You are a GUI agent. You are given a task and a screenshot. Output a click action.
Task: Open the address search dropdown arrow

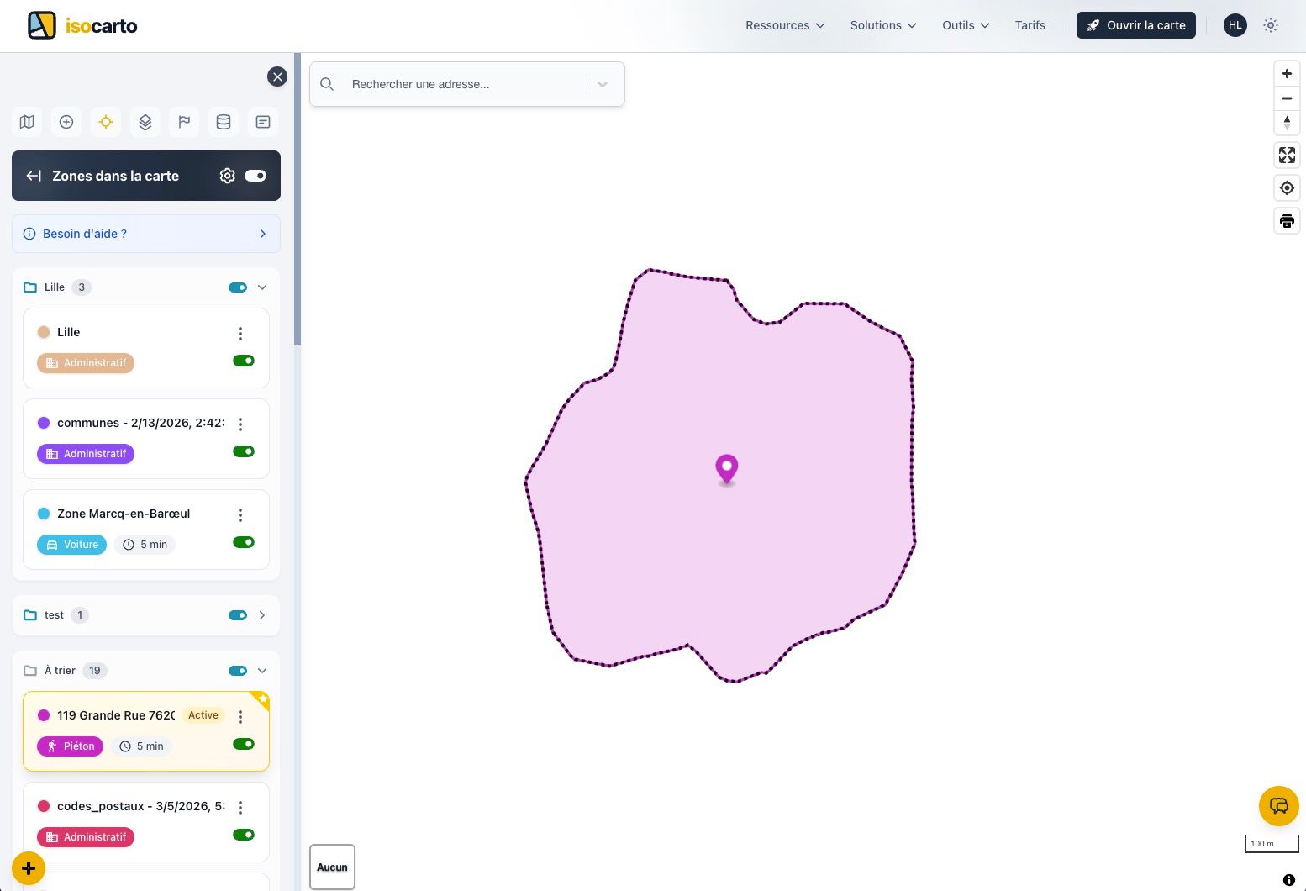(603, 84)
